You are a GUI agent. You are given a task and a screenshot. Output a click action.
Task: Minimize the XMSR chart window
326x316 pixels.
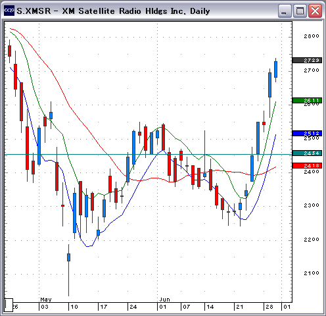click(x=285, y=11)
